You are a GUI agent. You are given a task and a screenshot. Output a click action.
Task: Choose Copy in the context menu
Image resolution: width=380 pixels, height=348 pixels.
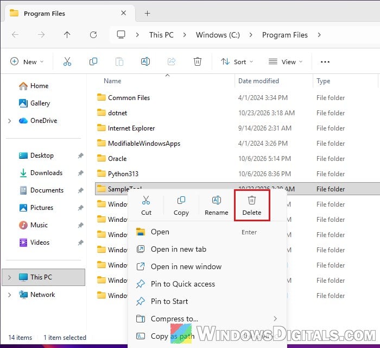[x=181, y=206]
